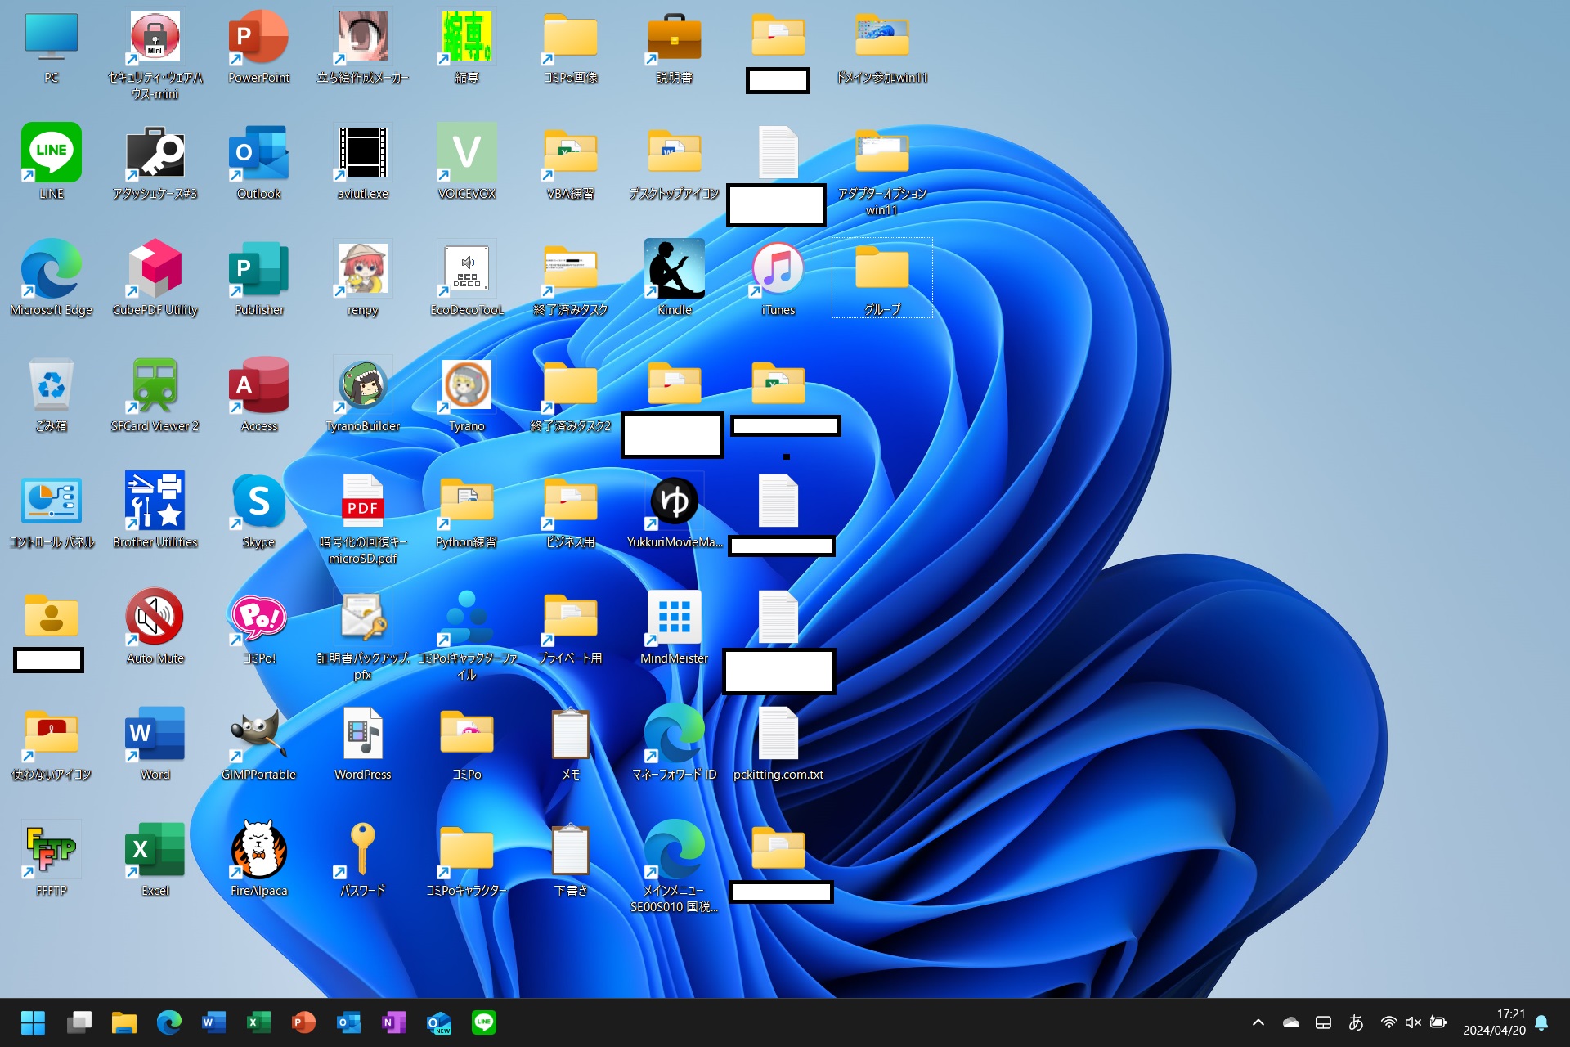Open the clock and date panel

(x=1493, y=1022)
